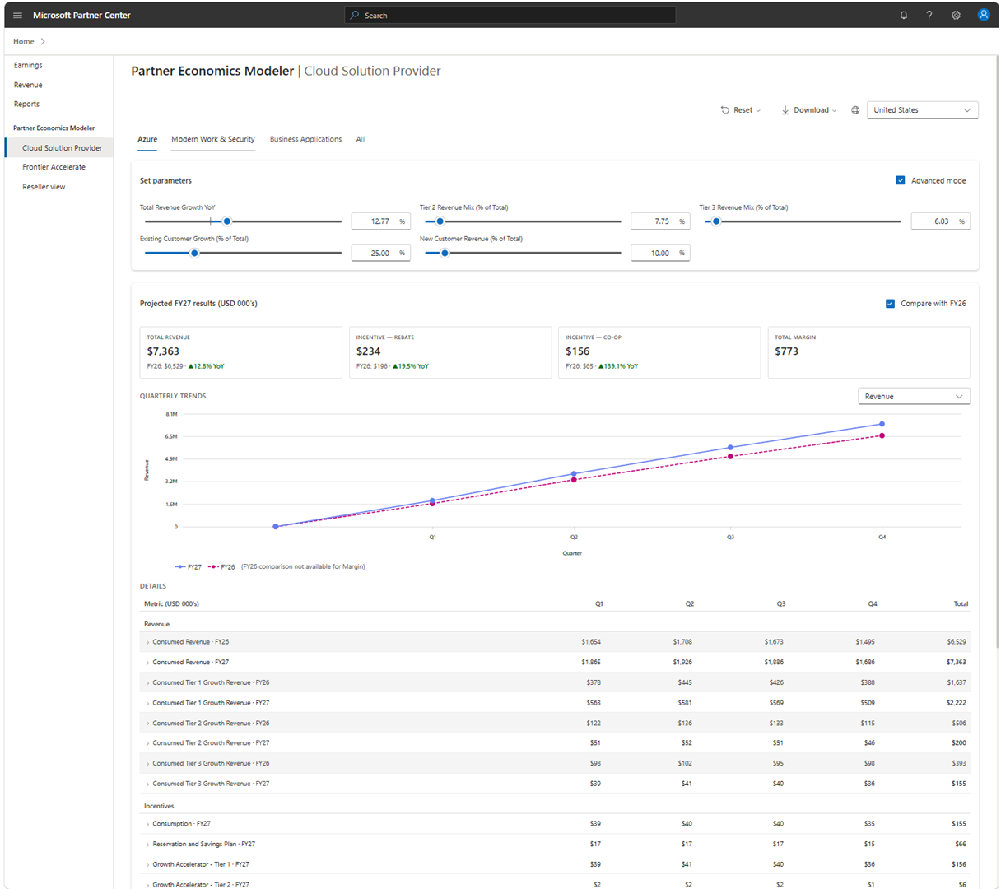Click the Tier 2 Revenue Mix field 7.75
The image size is (1001, 889).
pos(660,221)
